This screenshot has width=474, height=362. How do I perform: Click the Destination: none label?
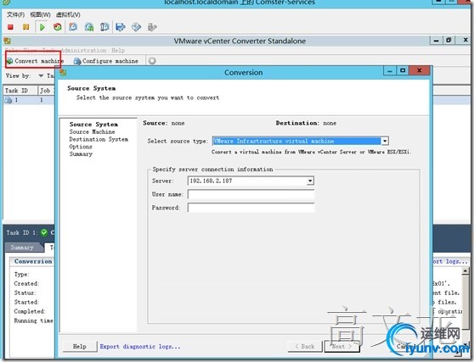[306, 123]
